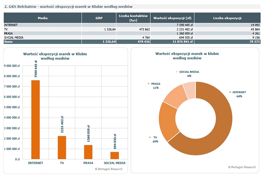Viewport: 264px width, 176px height.
Task: Select the 'GRP' column header
Action: [99, 18]
